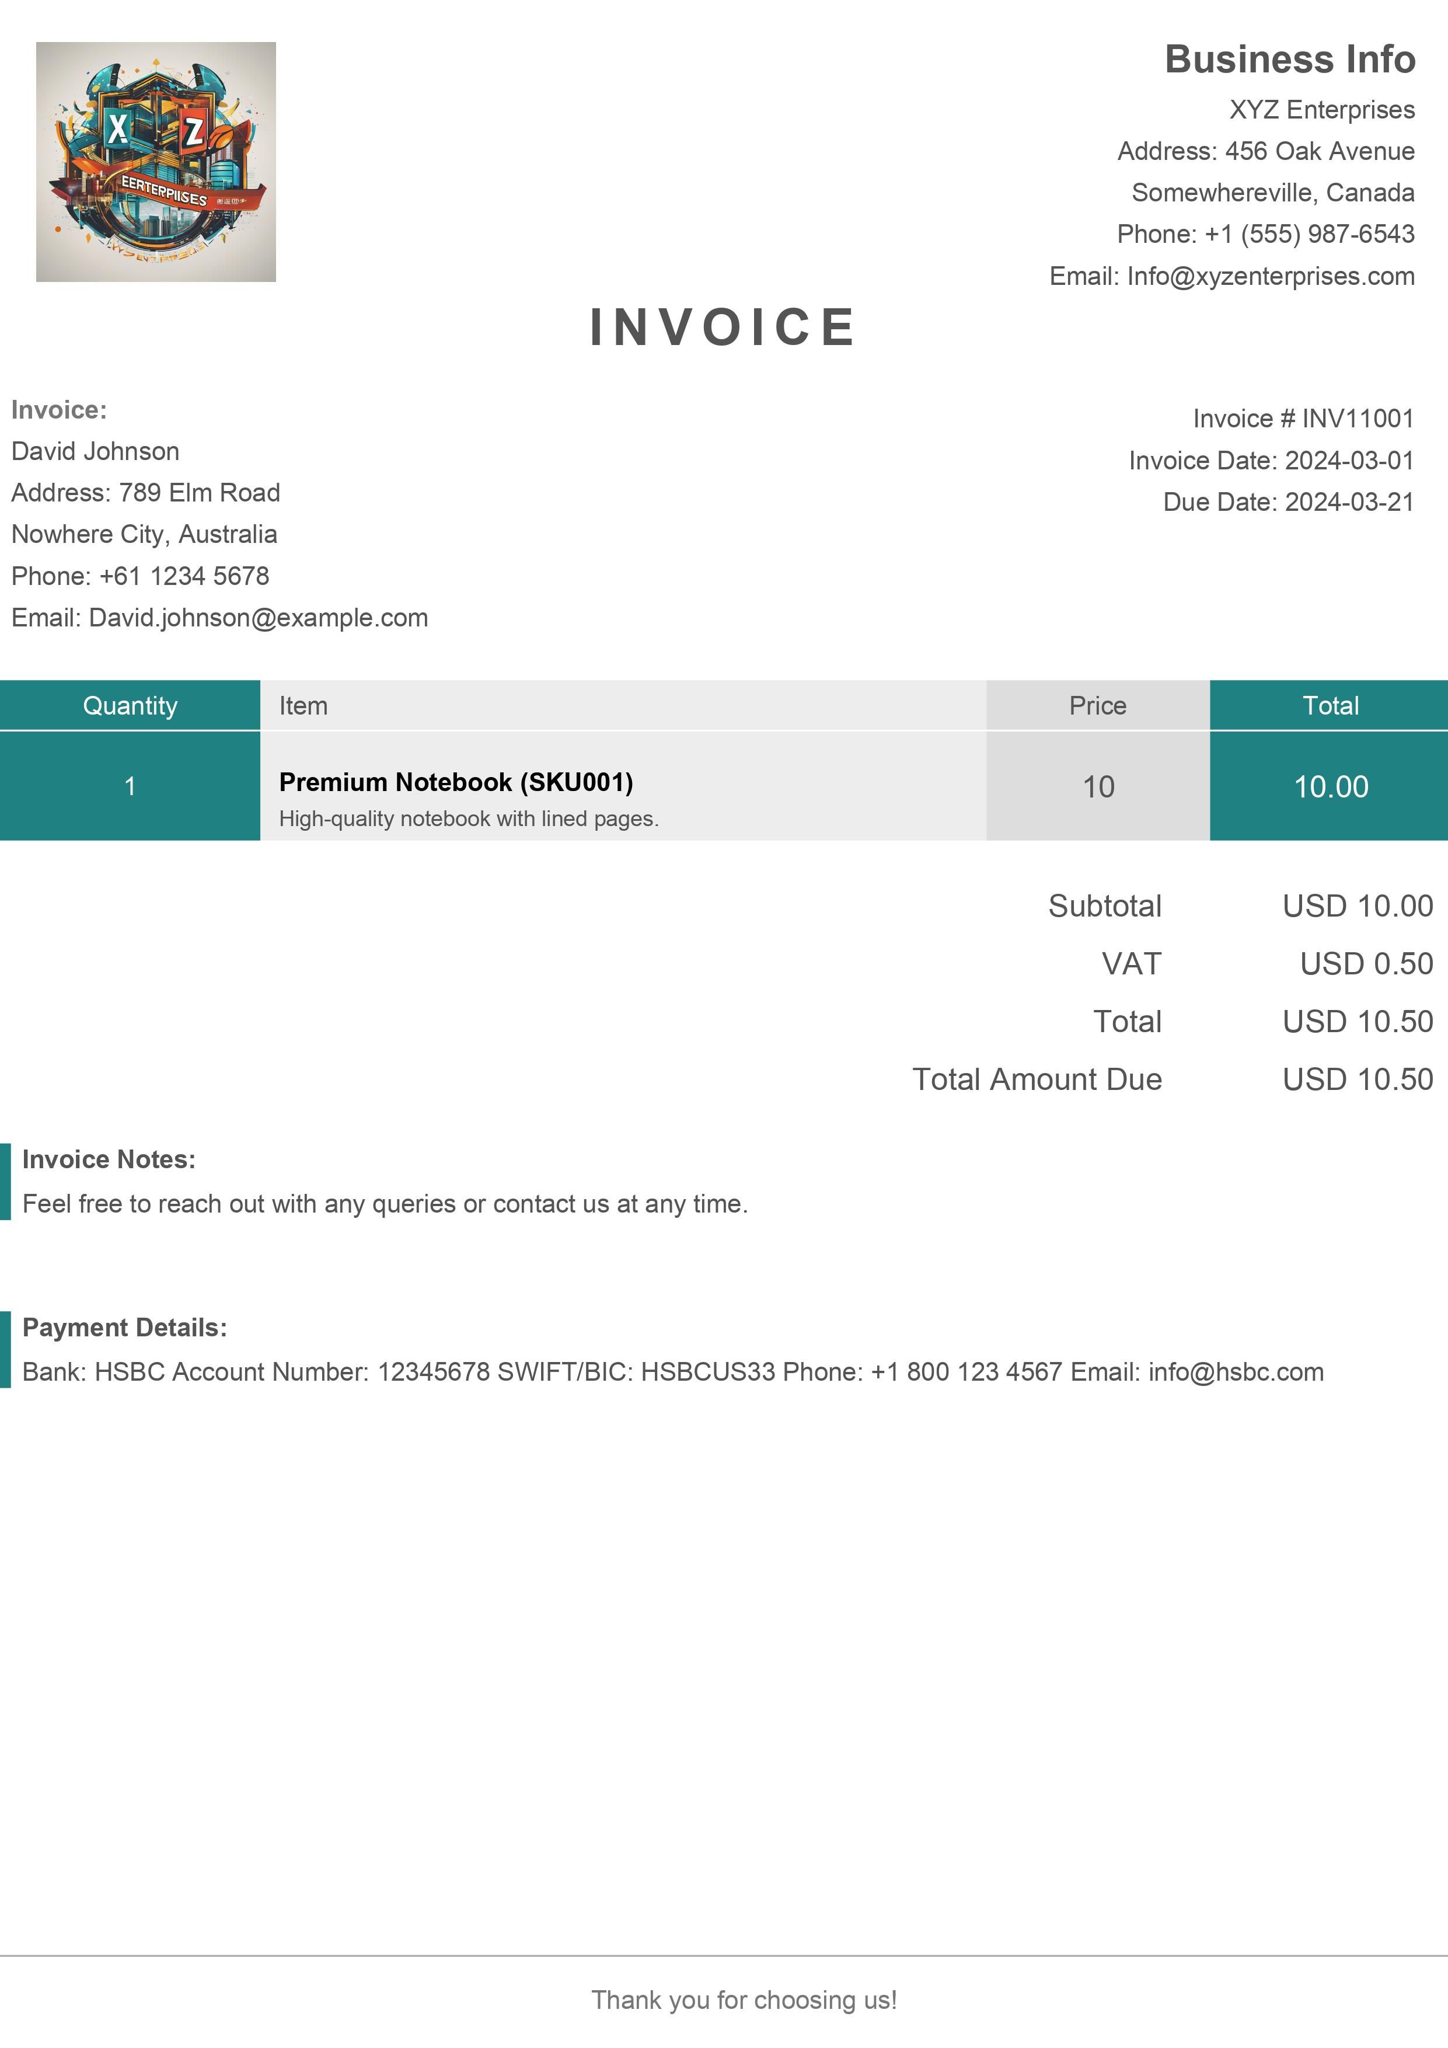Click the Premium Notebook (SKU001) item name

(456, 782)
